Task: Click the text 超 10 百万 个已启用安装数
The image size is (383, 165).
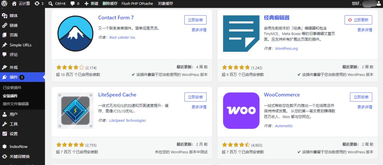Action: 78,75
